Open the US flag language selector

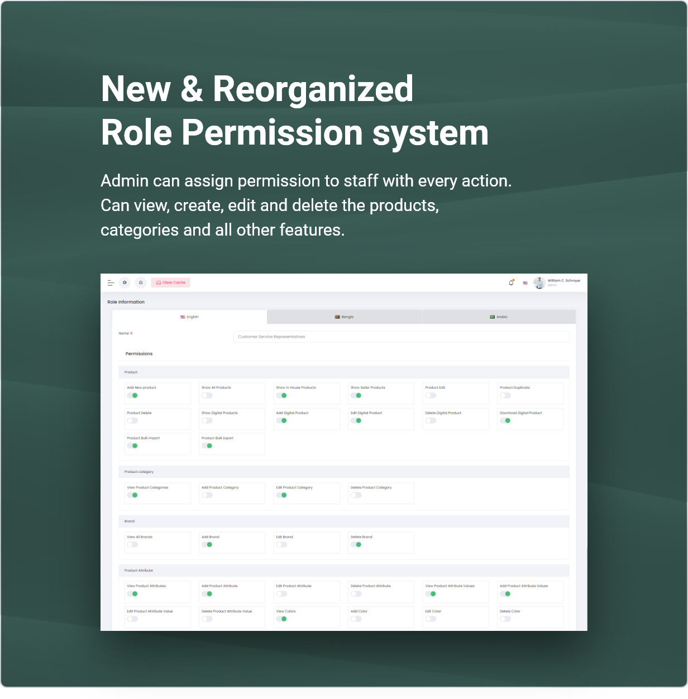pyautogui.click(x=525, y=283)
